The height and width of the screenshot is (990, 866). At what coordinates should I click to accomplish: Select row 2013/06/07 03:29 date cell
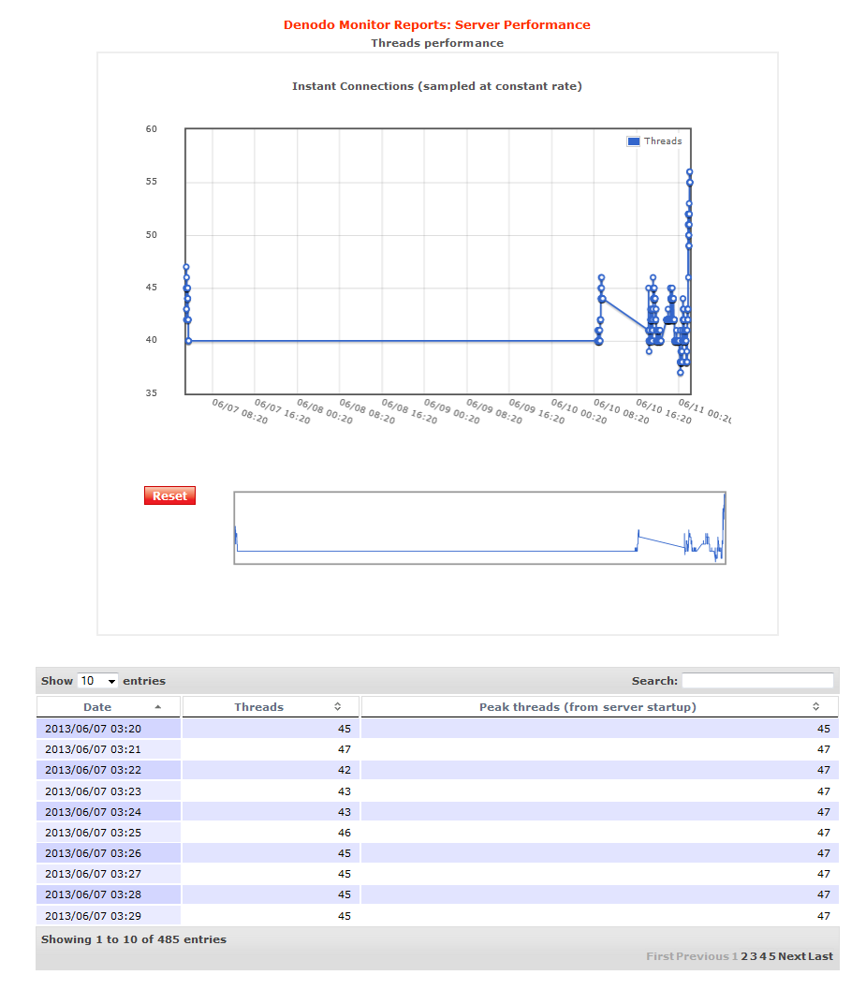(x=109, y=915)
